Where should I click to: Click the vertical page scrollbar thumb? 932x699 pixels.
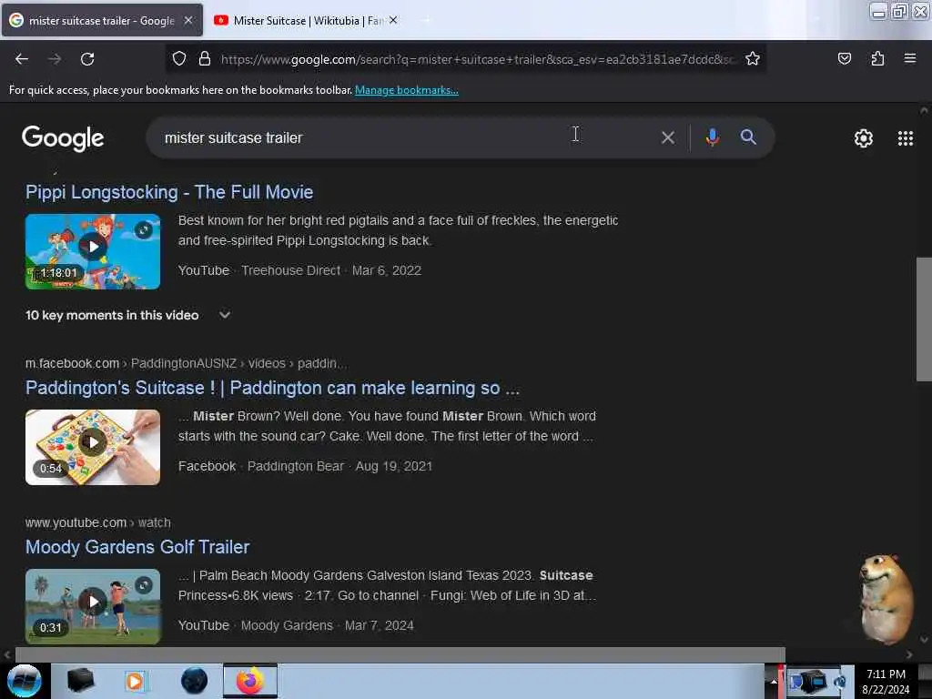pyautogui.click(x=924, y=319)
